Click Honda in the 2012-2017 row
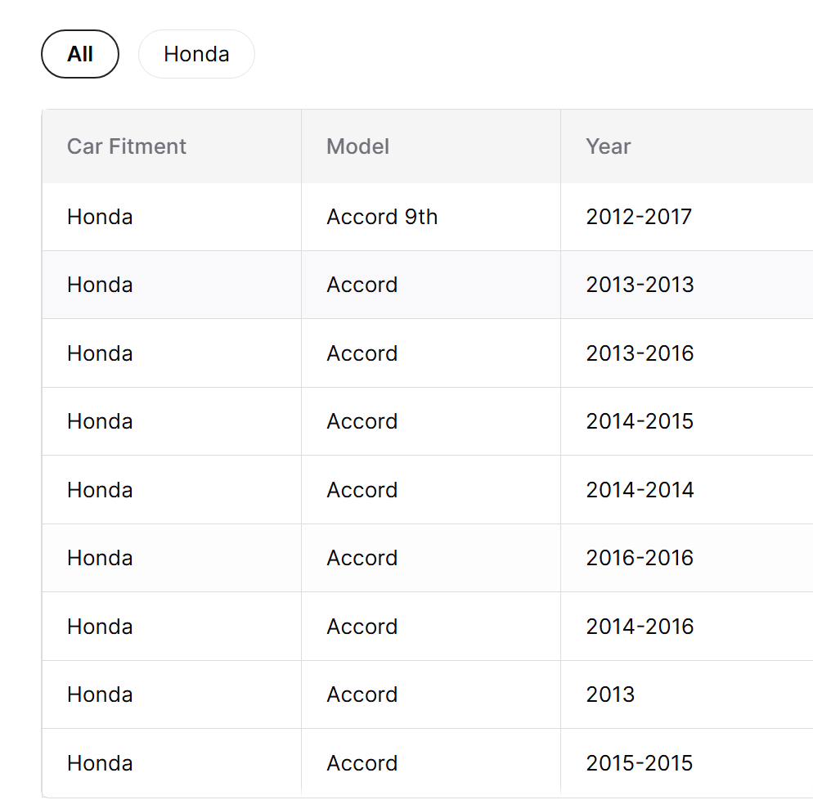 click(x=100, y=217)
